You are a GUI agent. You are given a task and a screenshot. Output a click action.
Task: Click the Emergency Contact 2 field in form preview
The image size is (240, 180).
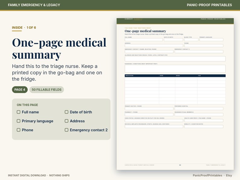tap(199, 52)
